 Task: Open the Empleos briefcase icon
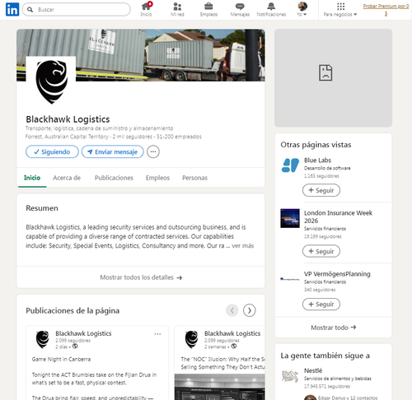(208, 10)
